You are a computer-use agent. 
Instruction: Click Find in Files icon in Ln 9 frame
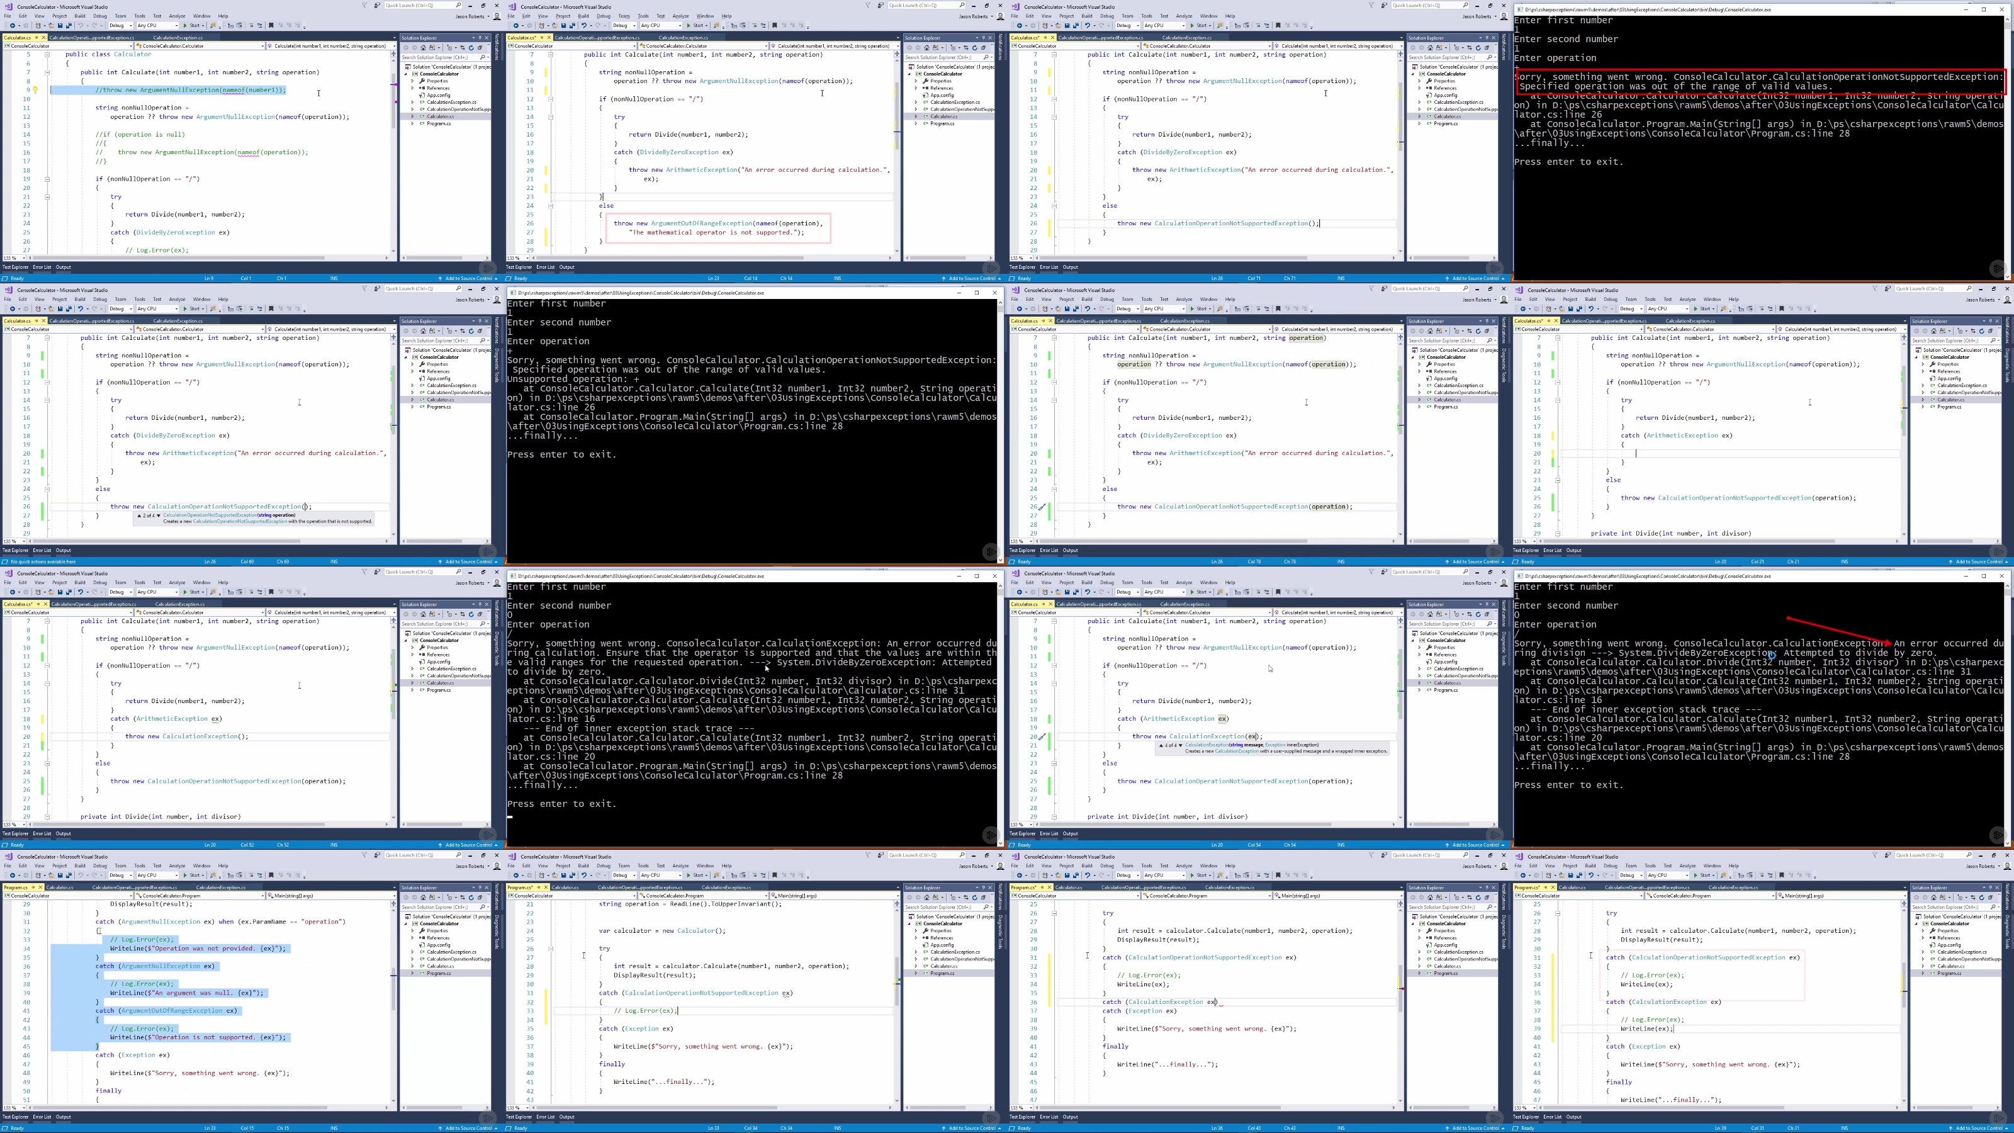(213, 25)
